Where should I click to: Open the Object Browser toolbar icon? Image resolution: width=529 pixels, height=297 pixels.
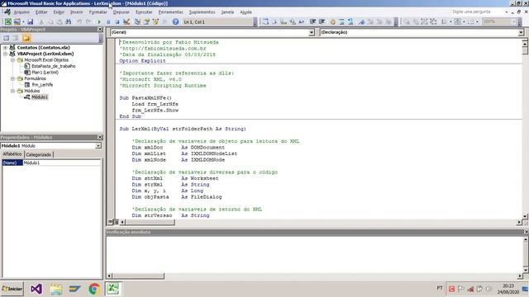[155, 22]
